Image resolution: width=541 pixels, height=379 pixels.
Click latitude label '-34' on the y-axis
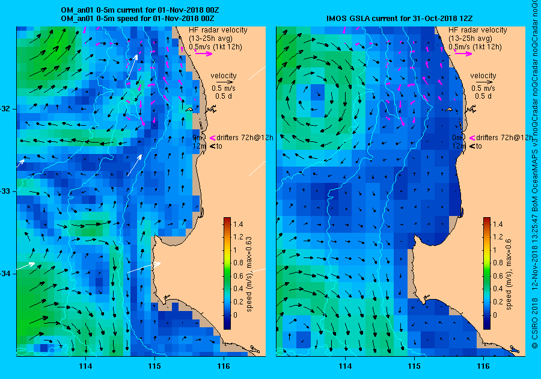coord(5,274)
